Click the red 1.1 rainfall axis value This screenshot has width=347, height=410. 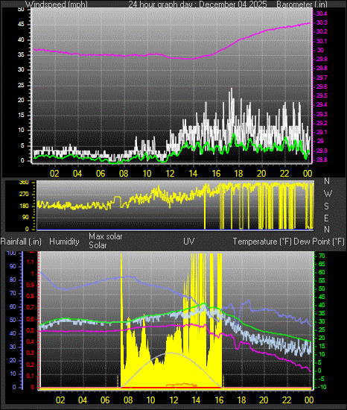[x=31, y=262]
